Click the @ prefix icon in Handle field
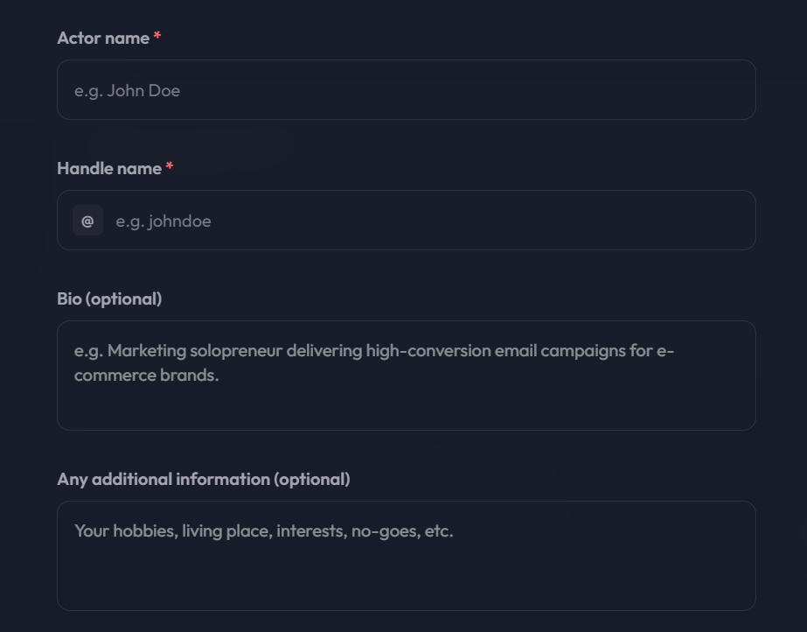This screenshot has width=807, height=632. click(x=87, y=221)
